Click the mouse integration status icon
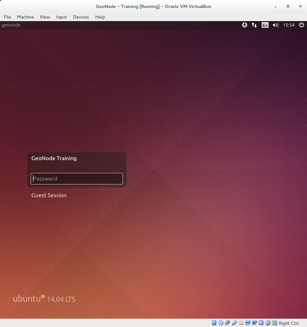 point(268,323)
